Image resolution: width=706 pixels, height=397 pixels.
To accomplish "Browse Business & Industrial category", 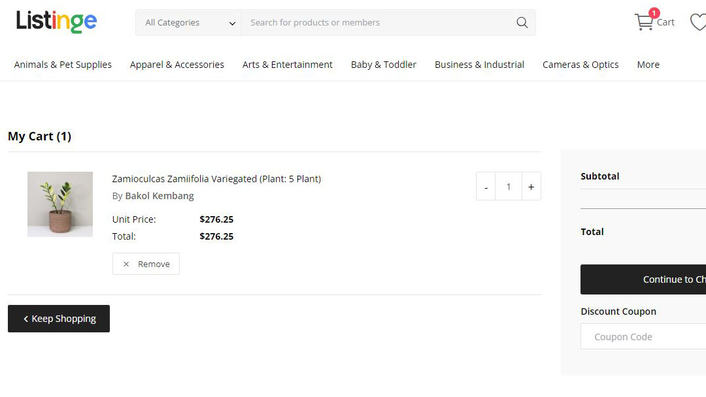I will (479, 65).
